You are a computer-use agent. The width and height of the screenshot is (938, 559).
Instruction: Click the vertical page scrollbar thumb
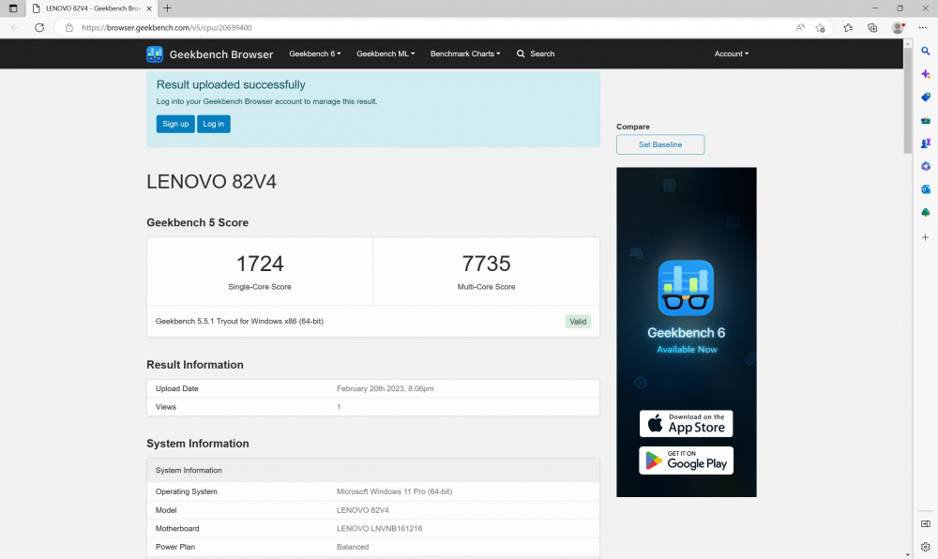click(907, 100)
